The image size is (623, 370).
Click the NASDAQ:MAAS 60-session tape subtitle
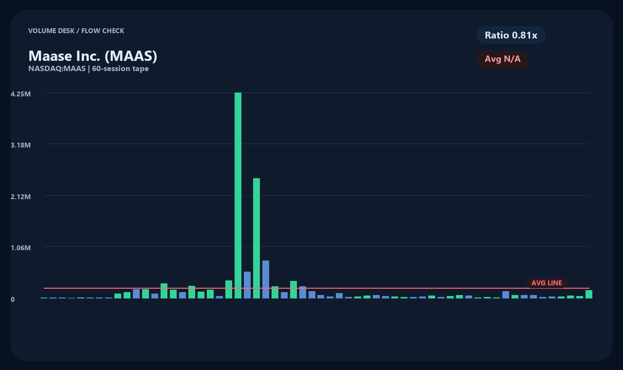pyautogui.click(x=89, y=69)
